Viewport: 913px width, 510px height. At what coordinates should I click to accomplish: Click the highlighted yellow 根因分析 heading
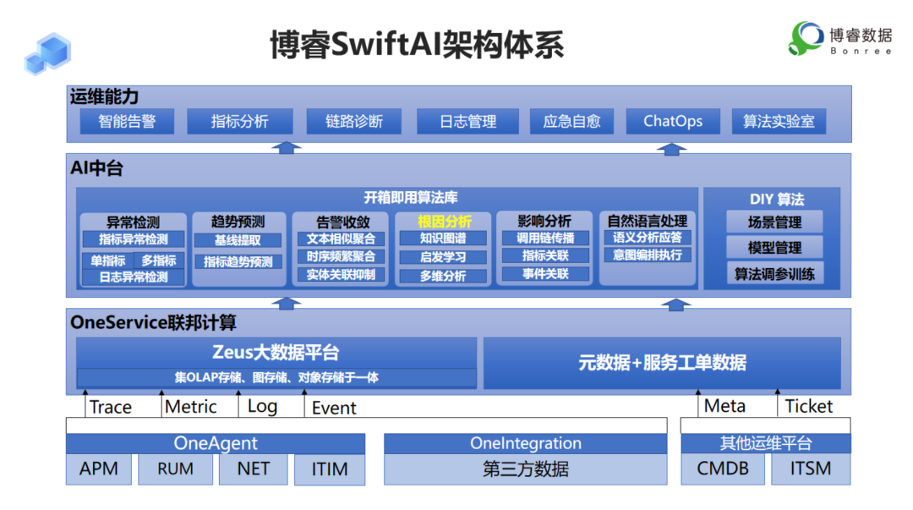pos(445,222)
